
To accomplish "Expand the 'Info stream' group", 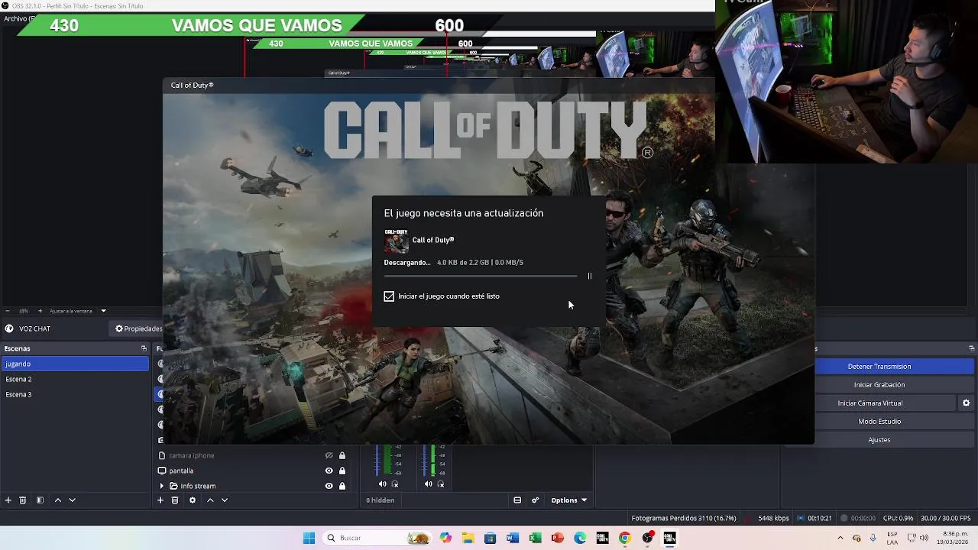I will pos(161,486).
